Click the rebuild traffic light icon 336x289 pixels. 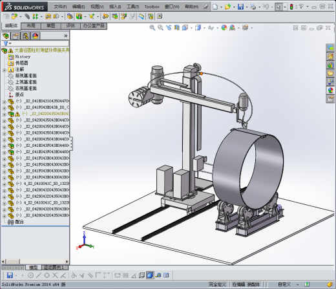click(x=291, y=6)
